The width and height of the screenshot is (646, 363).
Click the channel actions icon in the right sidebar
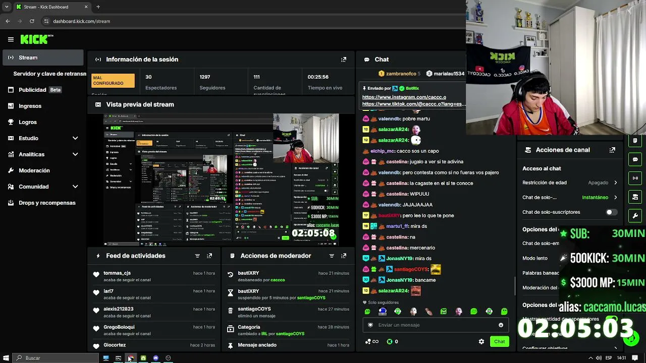coord(635,197)
